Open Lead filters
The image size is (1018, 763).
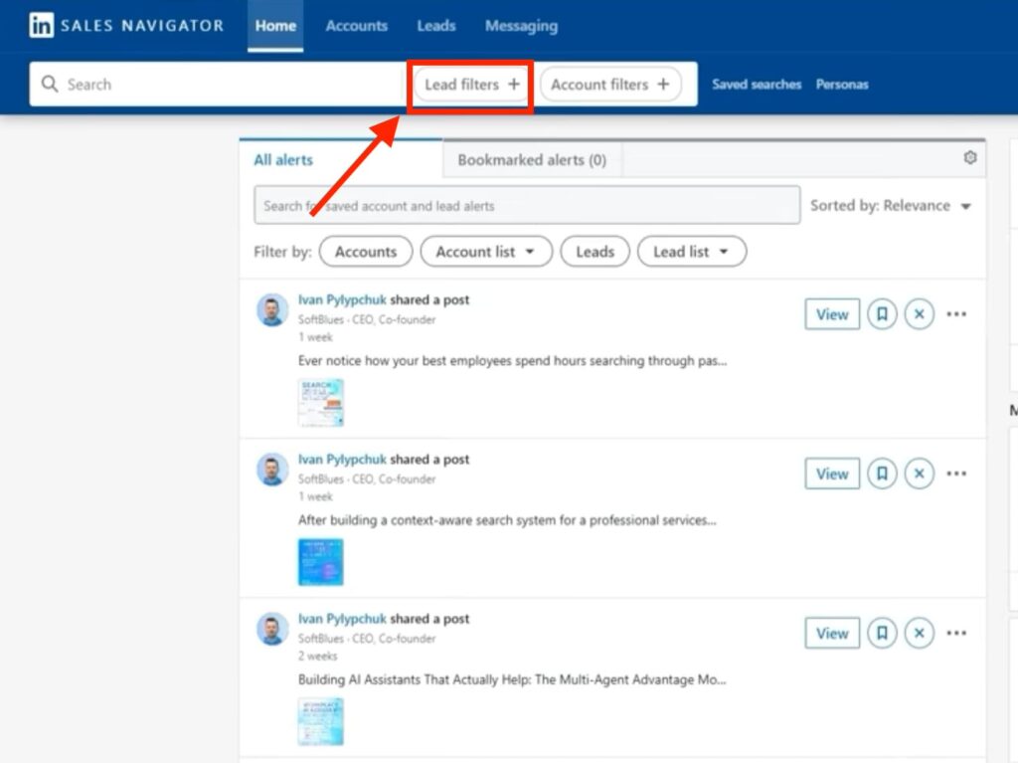click(x=471, y=85)
